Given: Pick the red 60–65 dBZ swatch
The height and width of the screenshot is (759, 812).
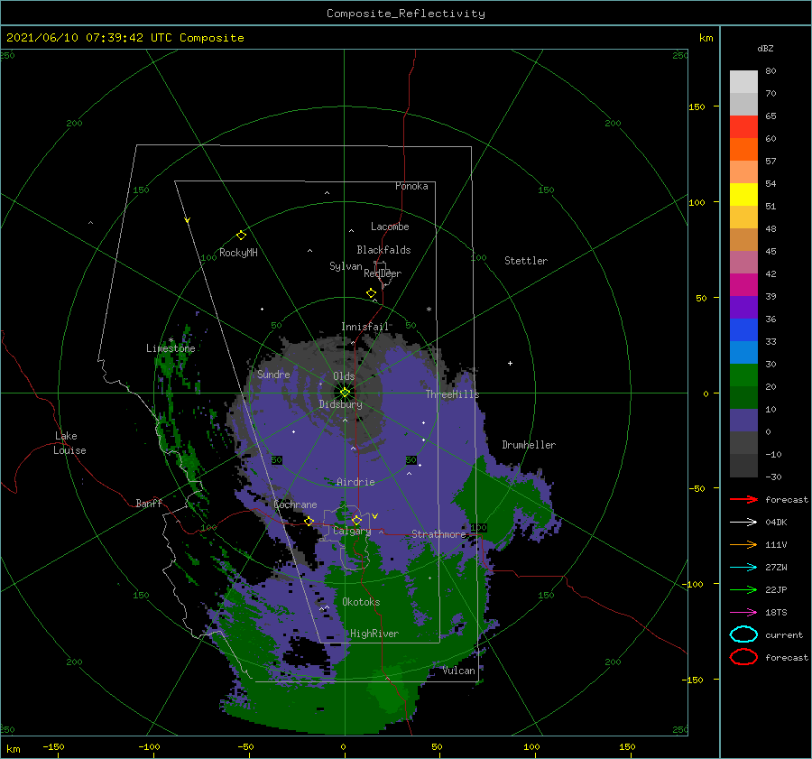Looking at the screenshot, I should [x=743, y=126].
